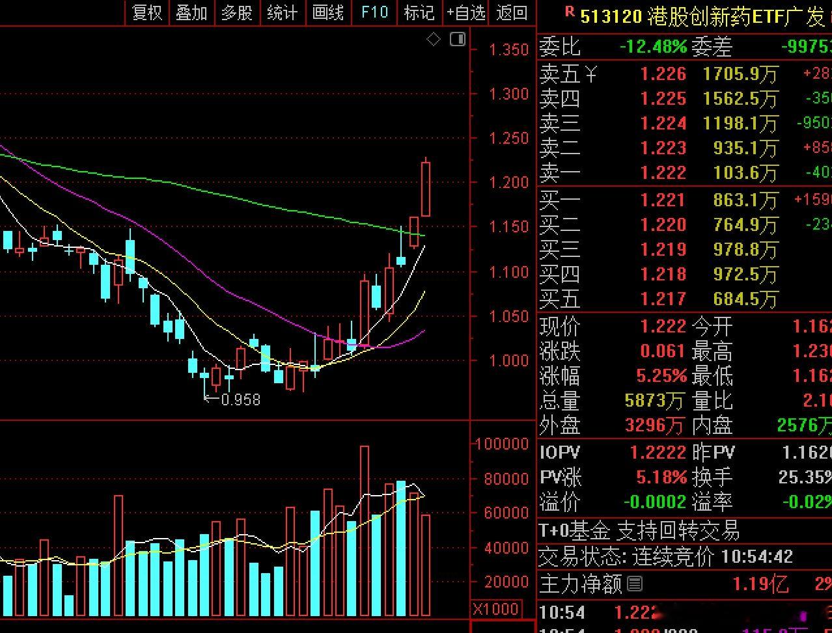Select the 卖五 price 1.226

tap(663, 74)
